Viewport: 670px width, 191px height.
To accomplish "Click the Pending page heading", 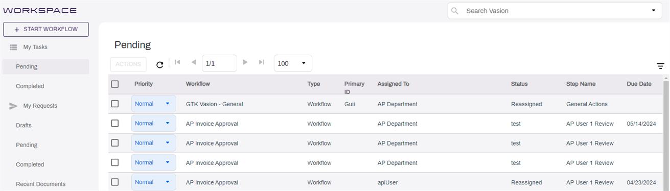I will point(132,44).
